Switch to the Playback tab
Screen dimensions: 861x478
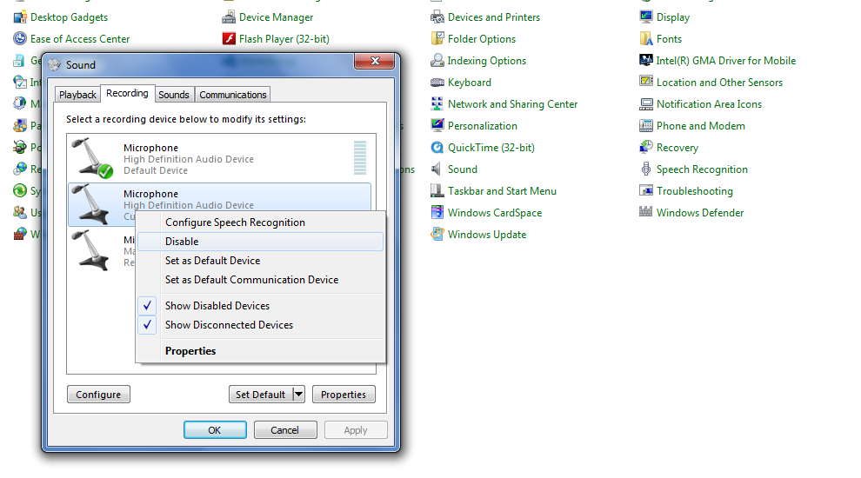click(78, 95)
